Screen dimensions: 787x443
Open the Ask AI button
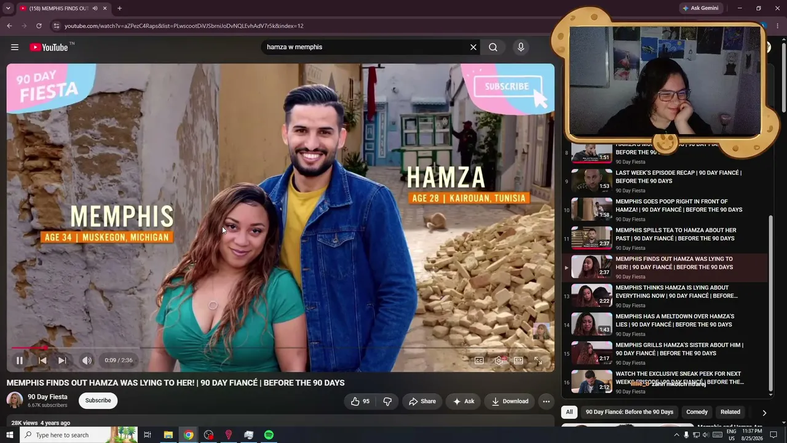pos(463,402)
